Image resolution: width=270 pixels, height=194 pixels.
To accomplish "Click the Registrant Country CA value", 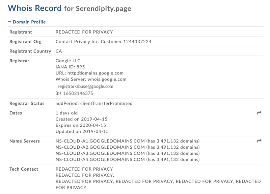I will point(59,51).
